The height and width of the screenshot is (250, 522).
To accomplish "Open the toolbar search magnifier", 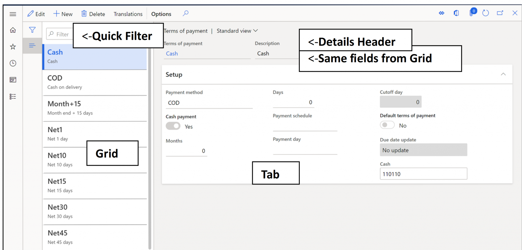I will (185, 13).
